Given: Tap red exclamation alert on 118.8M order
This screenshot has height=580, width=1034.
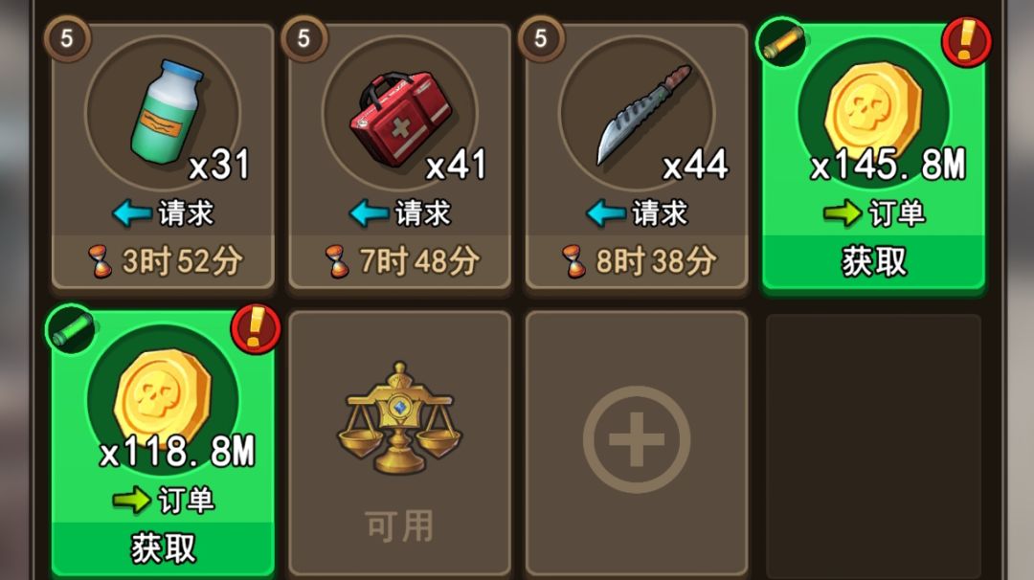Looking at the screenshot, I should (x=256, y=329).
